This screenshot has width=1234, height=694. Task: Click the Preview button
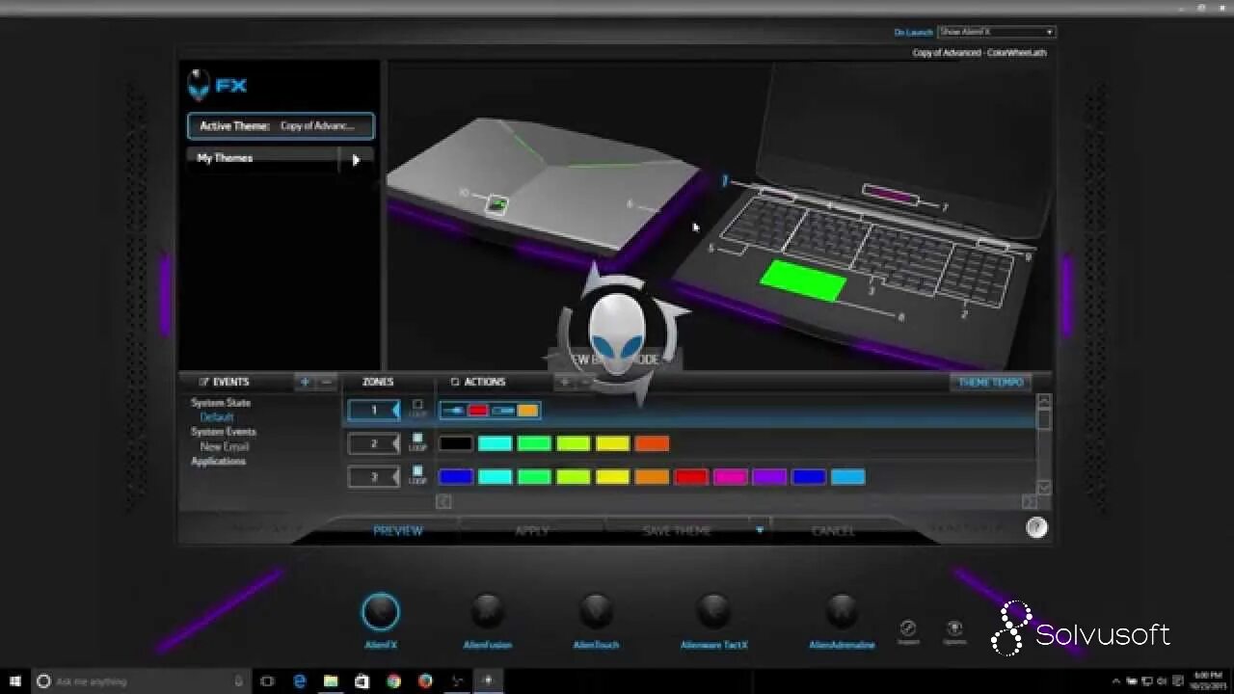pyautogui.click(x=398, y=530)
